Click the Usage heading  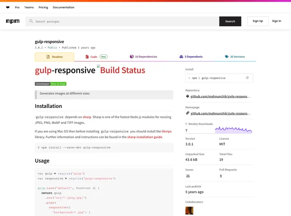(42, 161)
